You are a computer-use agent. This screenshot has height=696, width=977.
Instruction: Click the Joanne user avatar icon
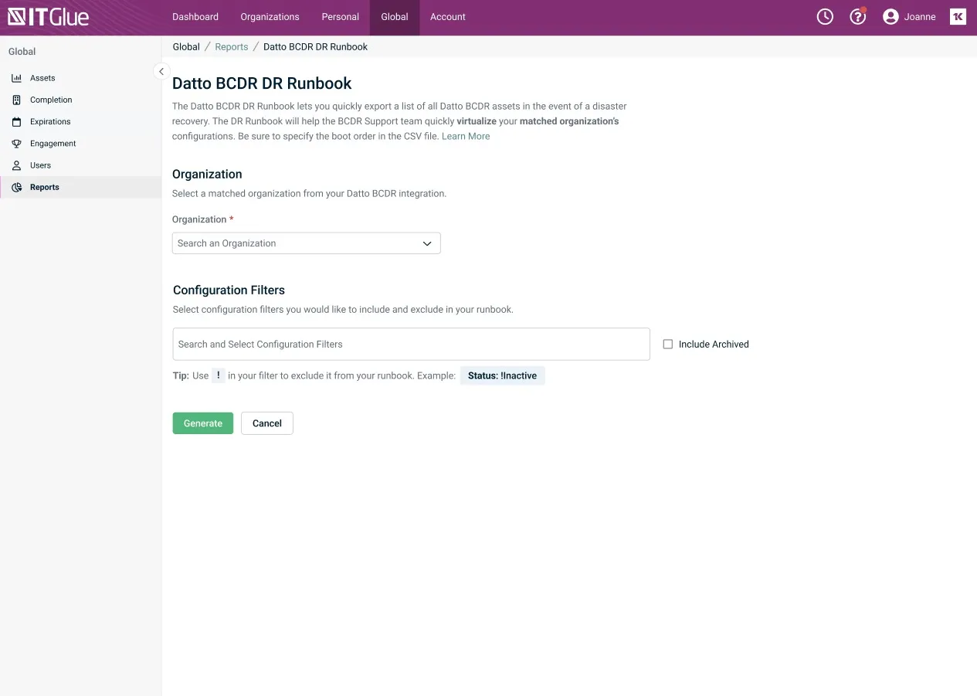coord(890,17)
